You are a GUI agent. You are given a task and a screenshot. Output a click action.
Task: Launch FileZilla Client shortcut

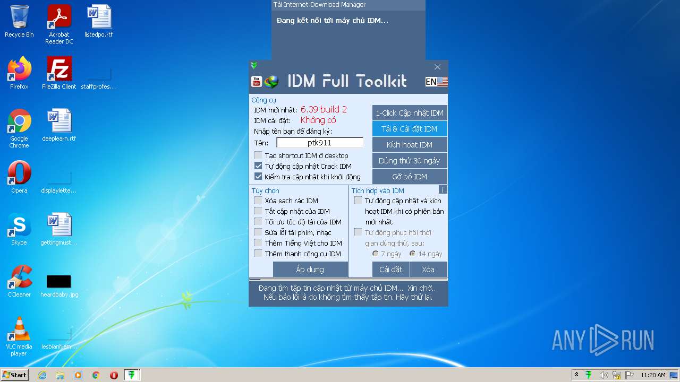pos(59,73)
